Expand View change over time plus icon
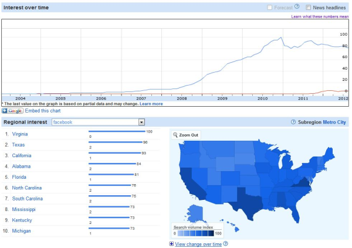This screenshot has height=248, width=352. point(171,244)
